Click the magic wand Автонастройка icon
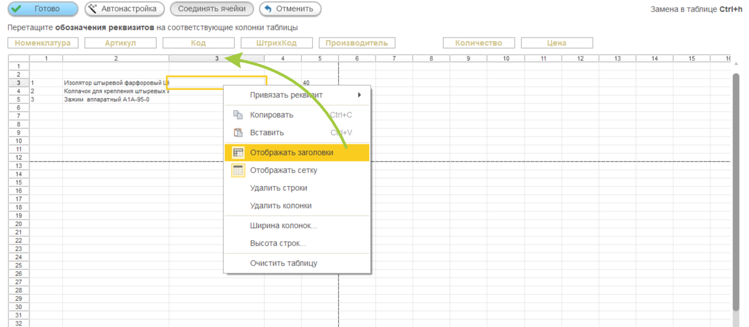This screenshot has height=327, width=749. click(x=93, y=9)
